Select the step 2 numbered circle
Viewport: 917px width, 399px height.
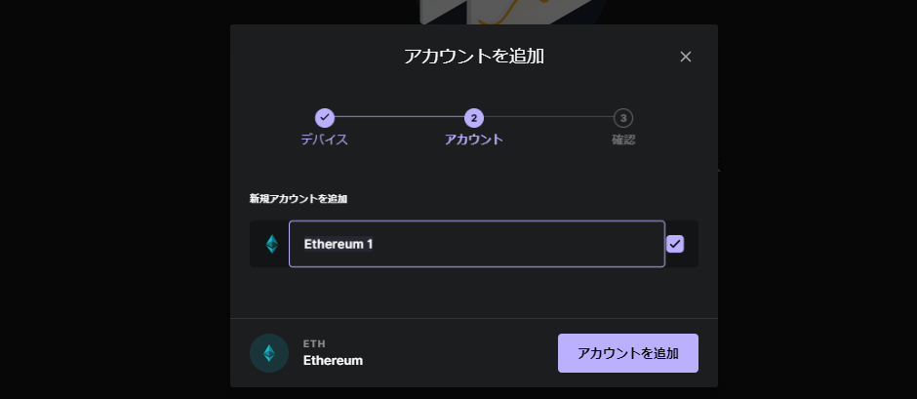pos(474,118)
